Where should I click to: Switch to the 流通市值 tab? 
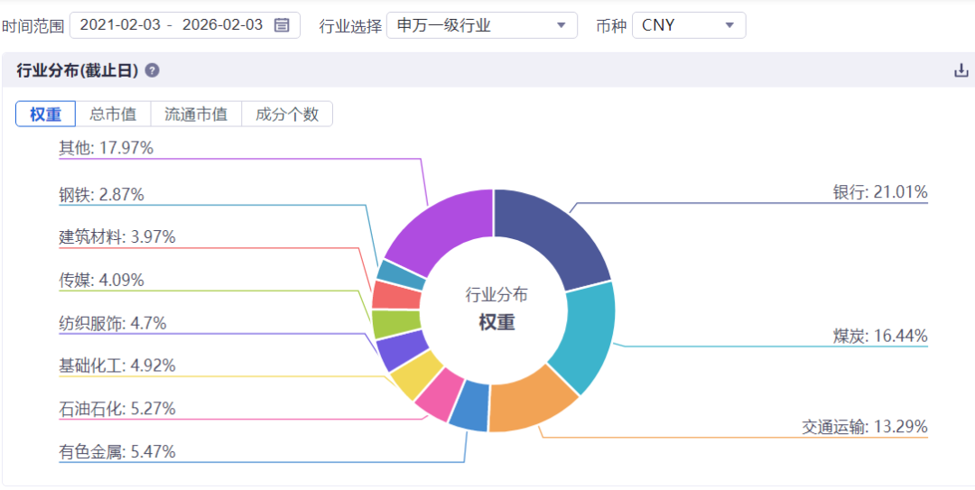tap(196, 115)
